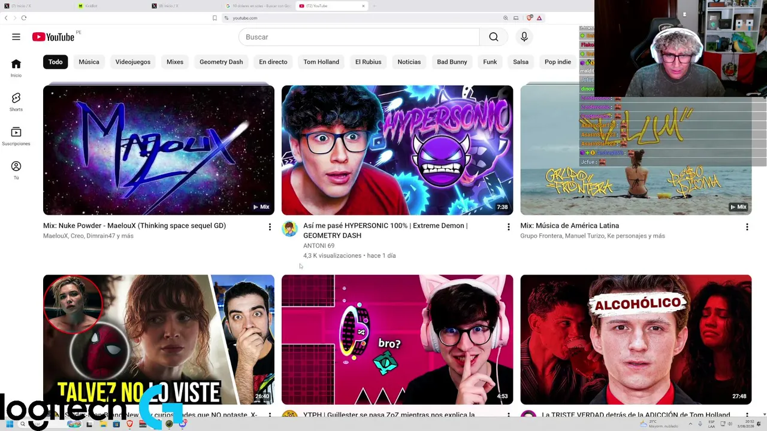
Task: Select the Tom Holland chip
Action: pos(321,62)
